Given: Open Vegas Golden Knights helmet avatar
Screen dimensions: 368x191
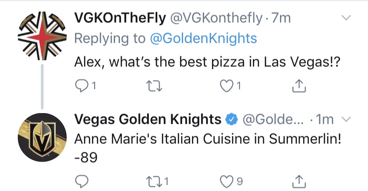Looking at the screenshot, I should pos(42,138).
